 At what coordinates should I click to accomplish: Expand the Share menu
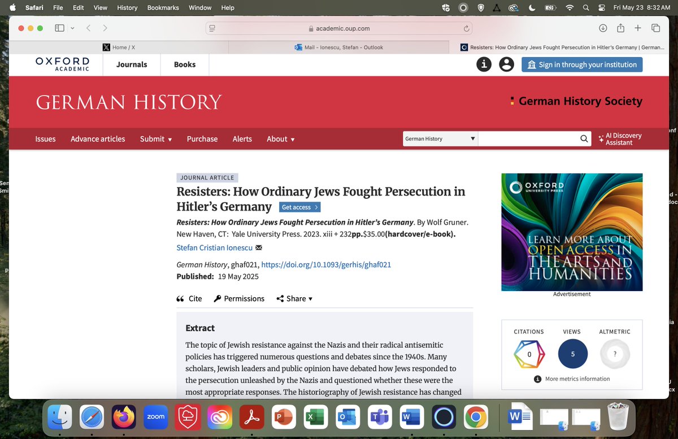[294, 298]
